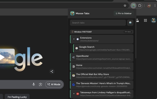The image size is (157, 99).
Task: Switch to the Extensions tab
Action: (102, 39)
